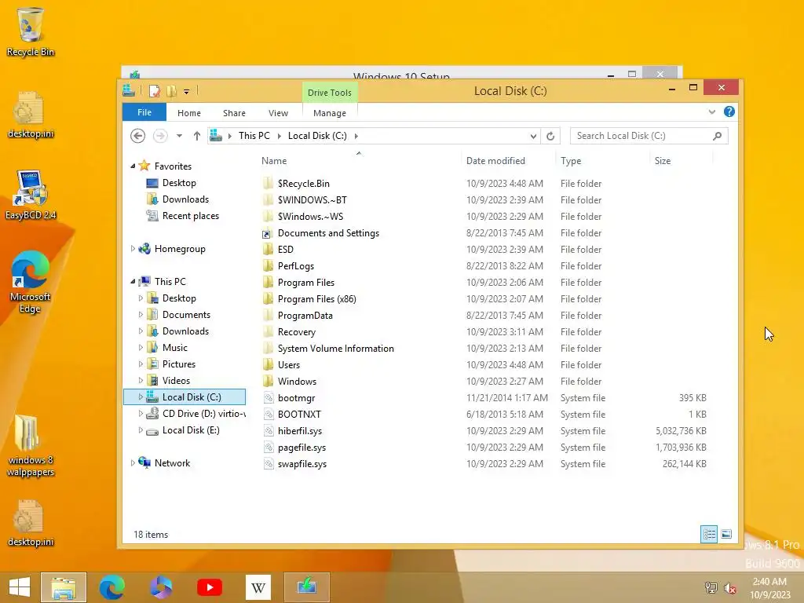Screen dimensions: 804x603
Task: Open the Customize Quick Access Toolbar dropdown
Action: (187, 92)
